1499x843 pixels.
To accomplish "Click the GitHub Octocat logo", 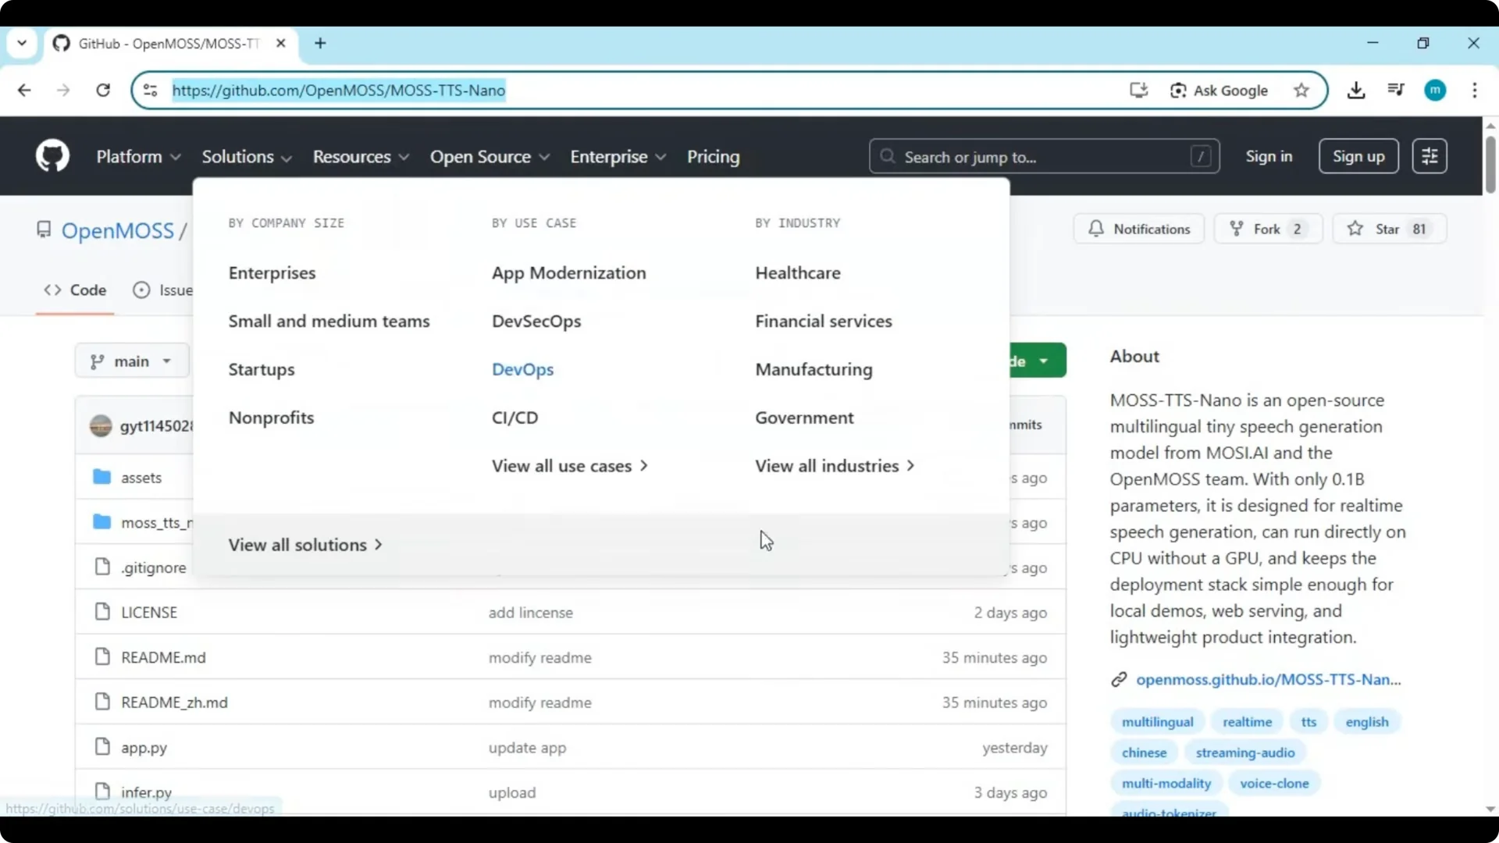I will (52, 156).
